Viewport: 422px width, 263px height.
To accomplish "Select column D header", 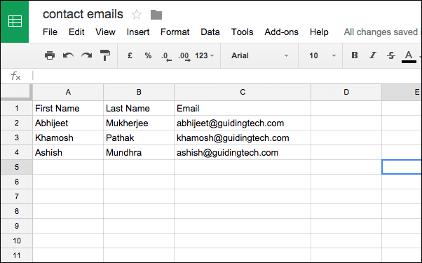I will 346,93.
